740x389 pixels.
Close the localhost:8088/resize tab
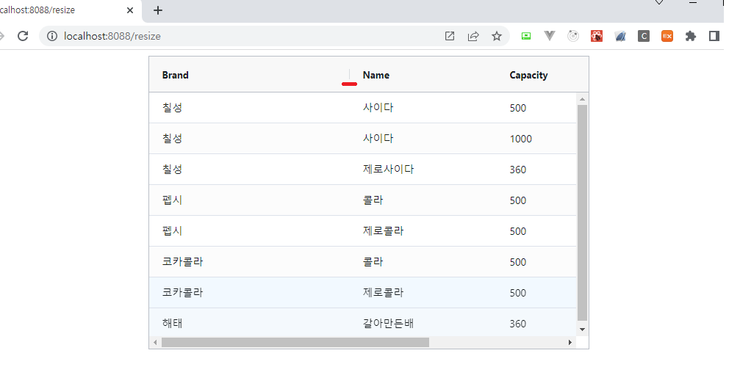tap(130, 10)
